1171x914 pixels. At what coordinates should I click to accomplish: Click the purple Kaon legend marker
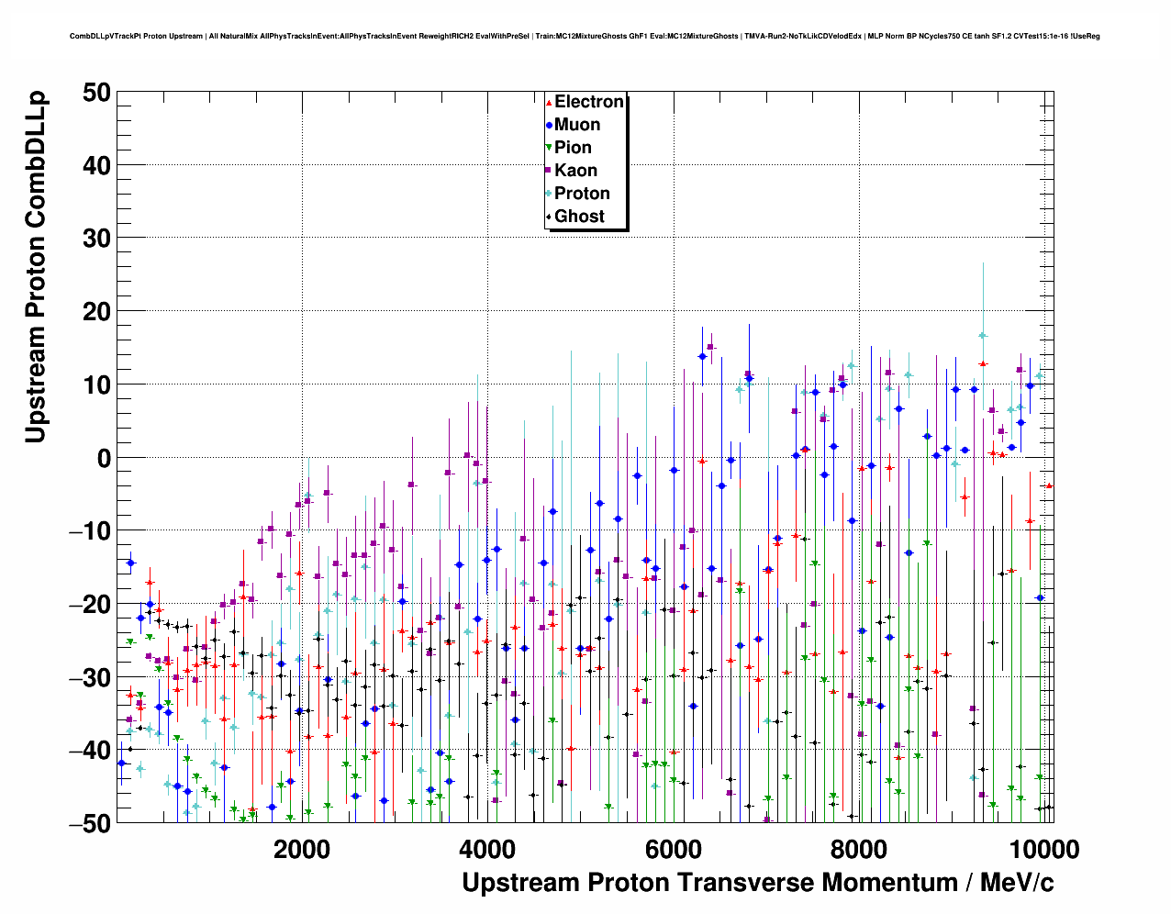[549, 171]
